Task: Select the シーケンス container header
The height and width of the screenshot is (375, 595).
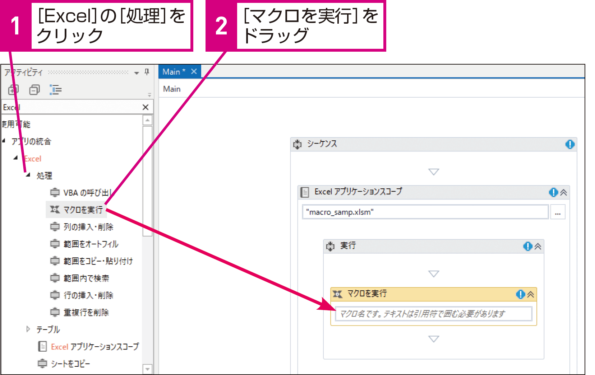Action: 434,144
